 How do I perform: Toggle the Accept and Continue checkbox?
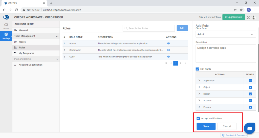[198, 118]
